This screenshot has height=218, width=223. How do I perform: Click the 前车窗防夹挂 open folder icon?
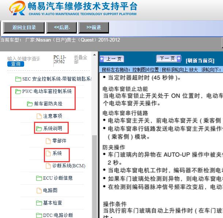click(30, 104)
